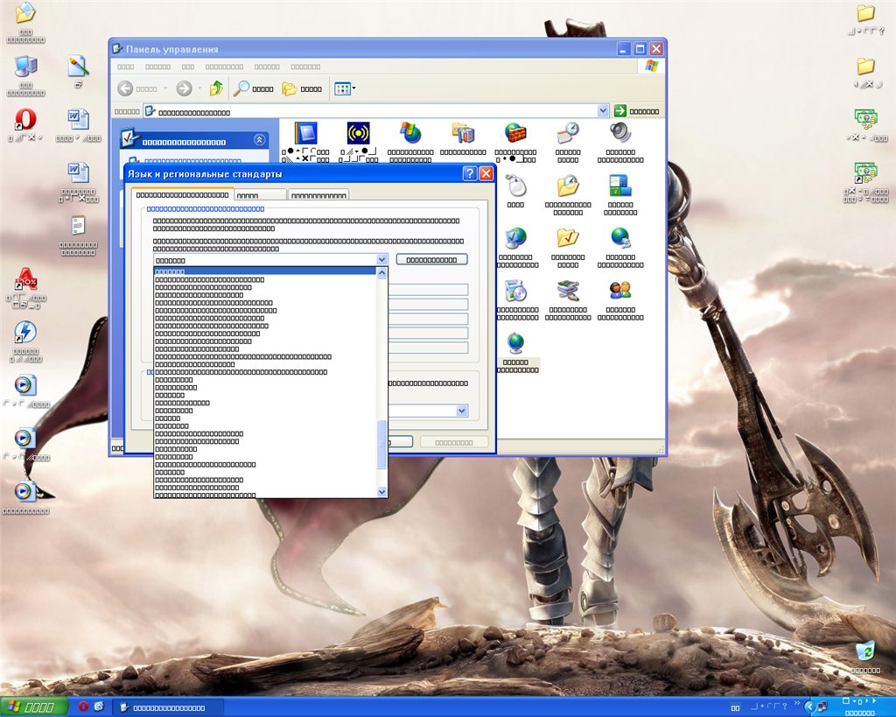Open the Forward button history dropdown arrow
This screenshot has height=717, width=896.
(x=199, y=88)
